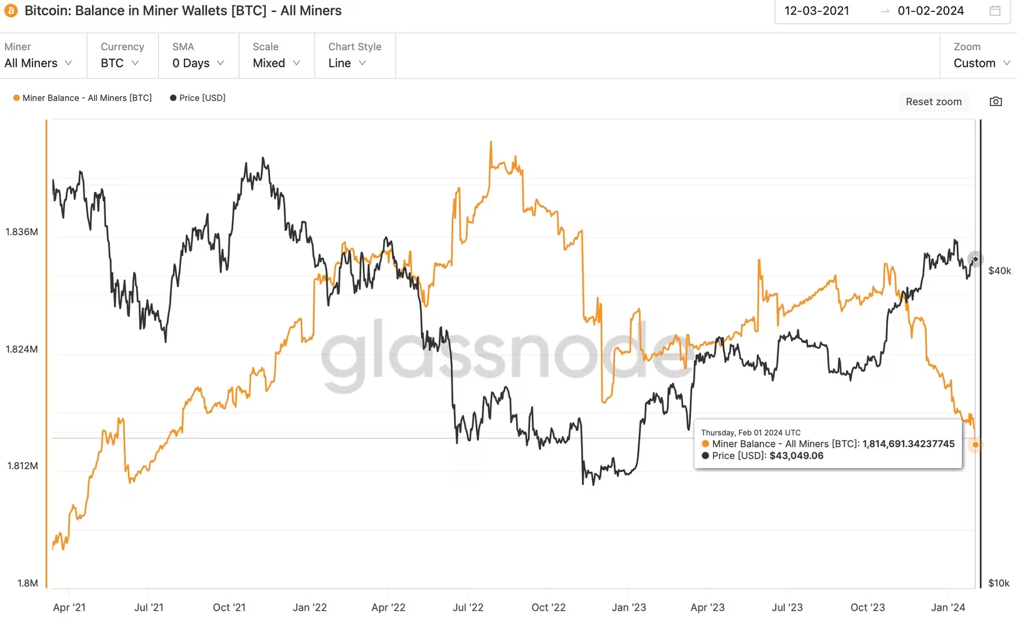
Task: Change Chart Style from Line
Action: pyautogui.click(x=347, y=63)
